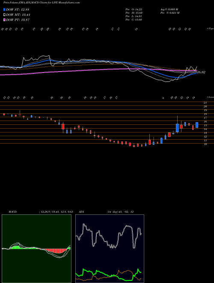Image resolution: width=214 pixels, height=283 pixels.
Task: Open the ADX indicator chart panel
Action: (x=110, y=249)
